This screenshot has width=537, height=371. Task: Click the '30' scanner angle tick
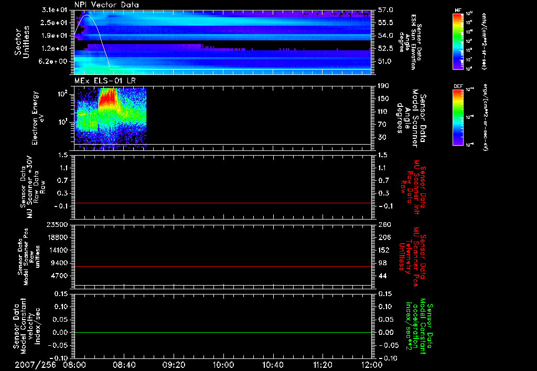coord(382,137)
